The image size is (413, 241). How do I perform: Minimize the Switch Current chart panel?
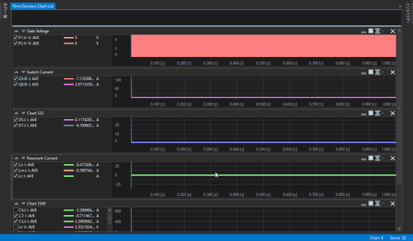point(363,72)
